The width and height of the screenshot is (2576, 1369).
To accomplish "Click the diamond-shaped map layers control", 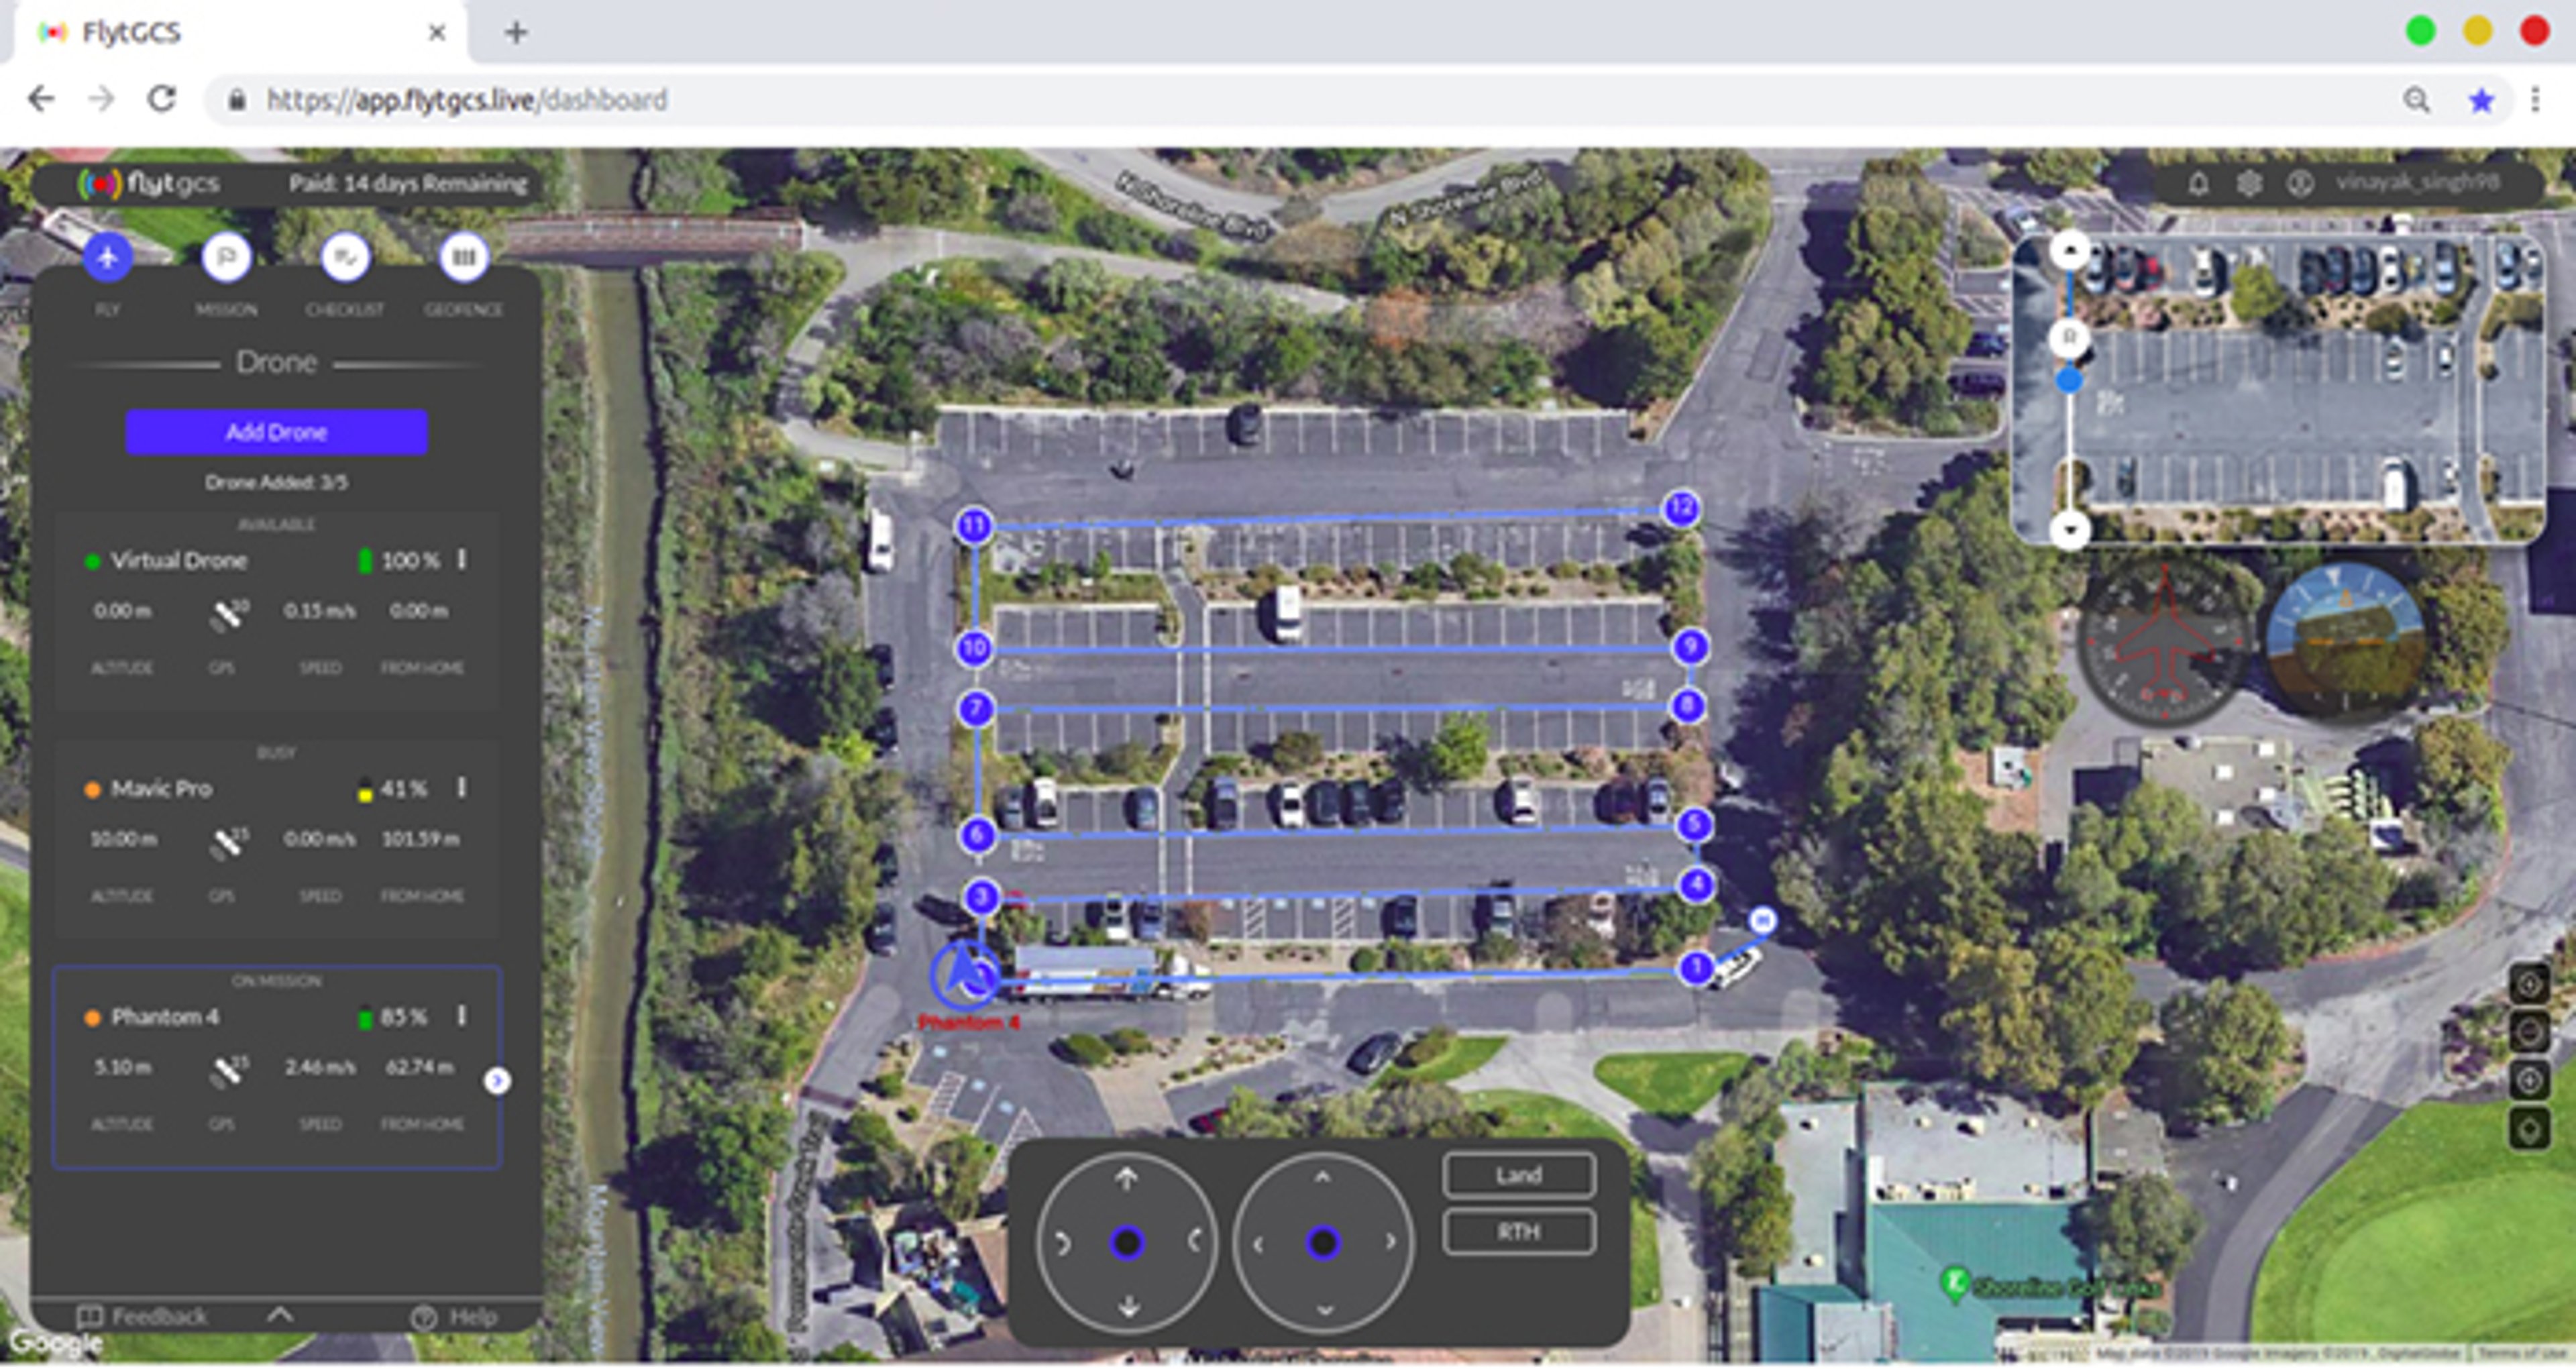I will pos(2529,1130).
